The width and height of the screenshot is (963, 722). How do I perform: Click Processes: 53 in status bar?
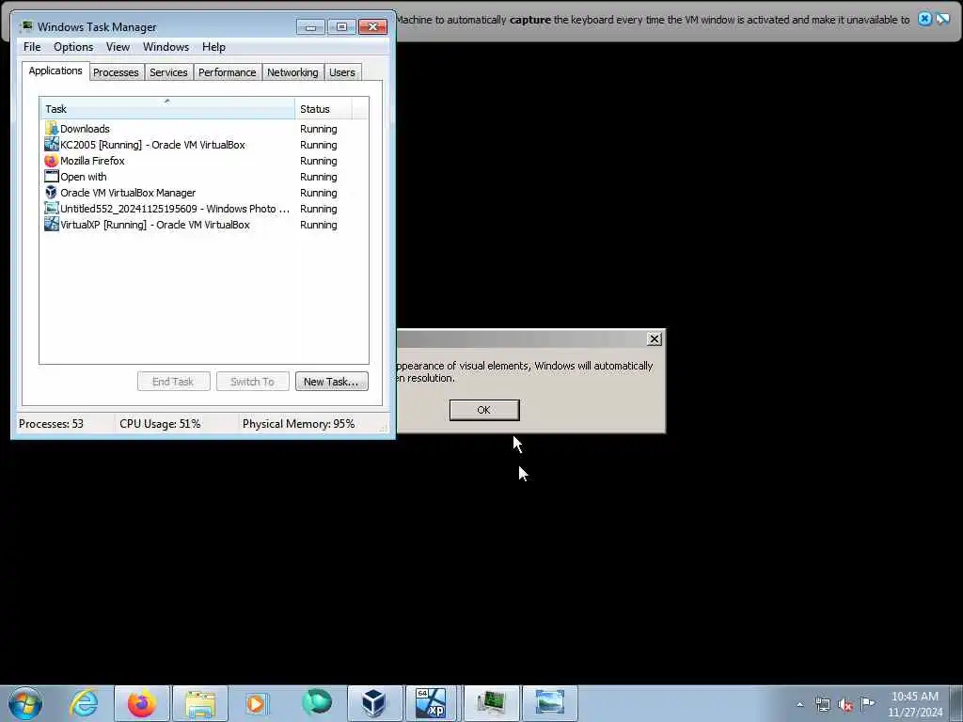pos(52,424)
